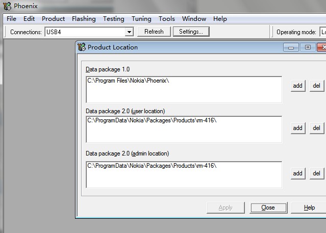Click the Product Location window icon
The height and width of the screenshot is (233, 326).
coord(82,47)
